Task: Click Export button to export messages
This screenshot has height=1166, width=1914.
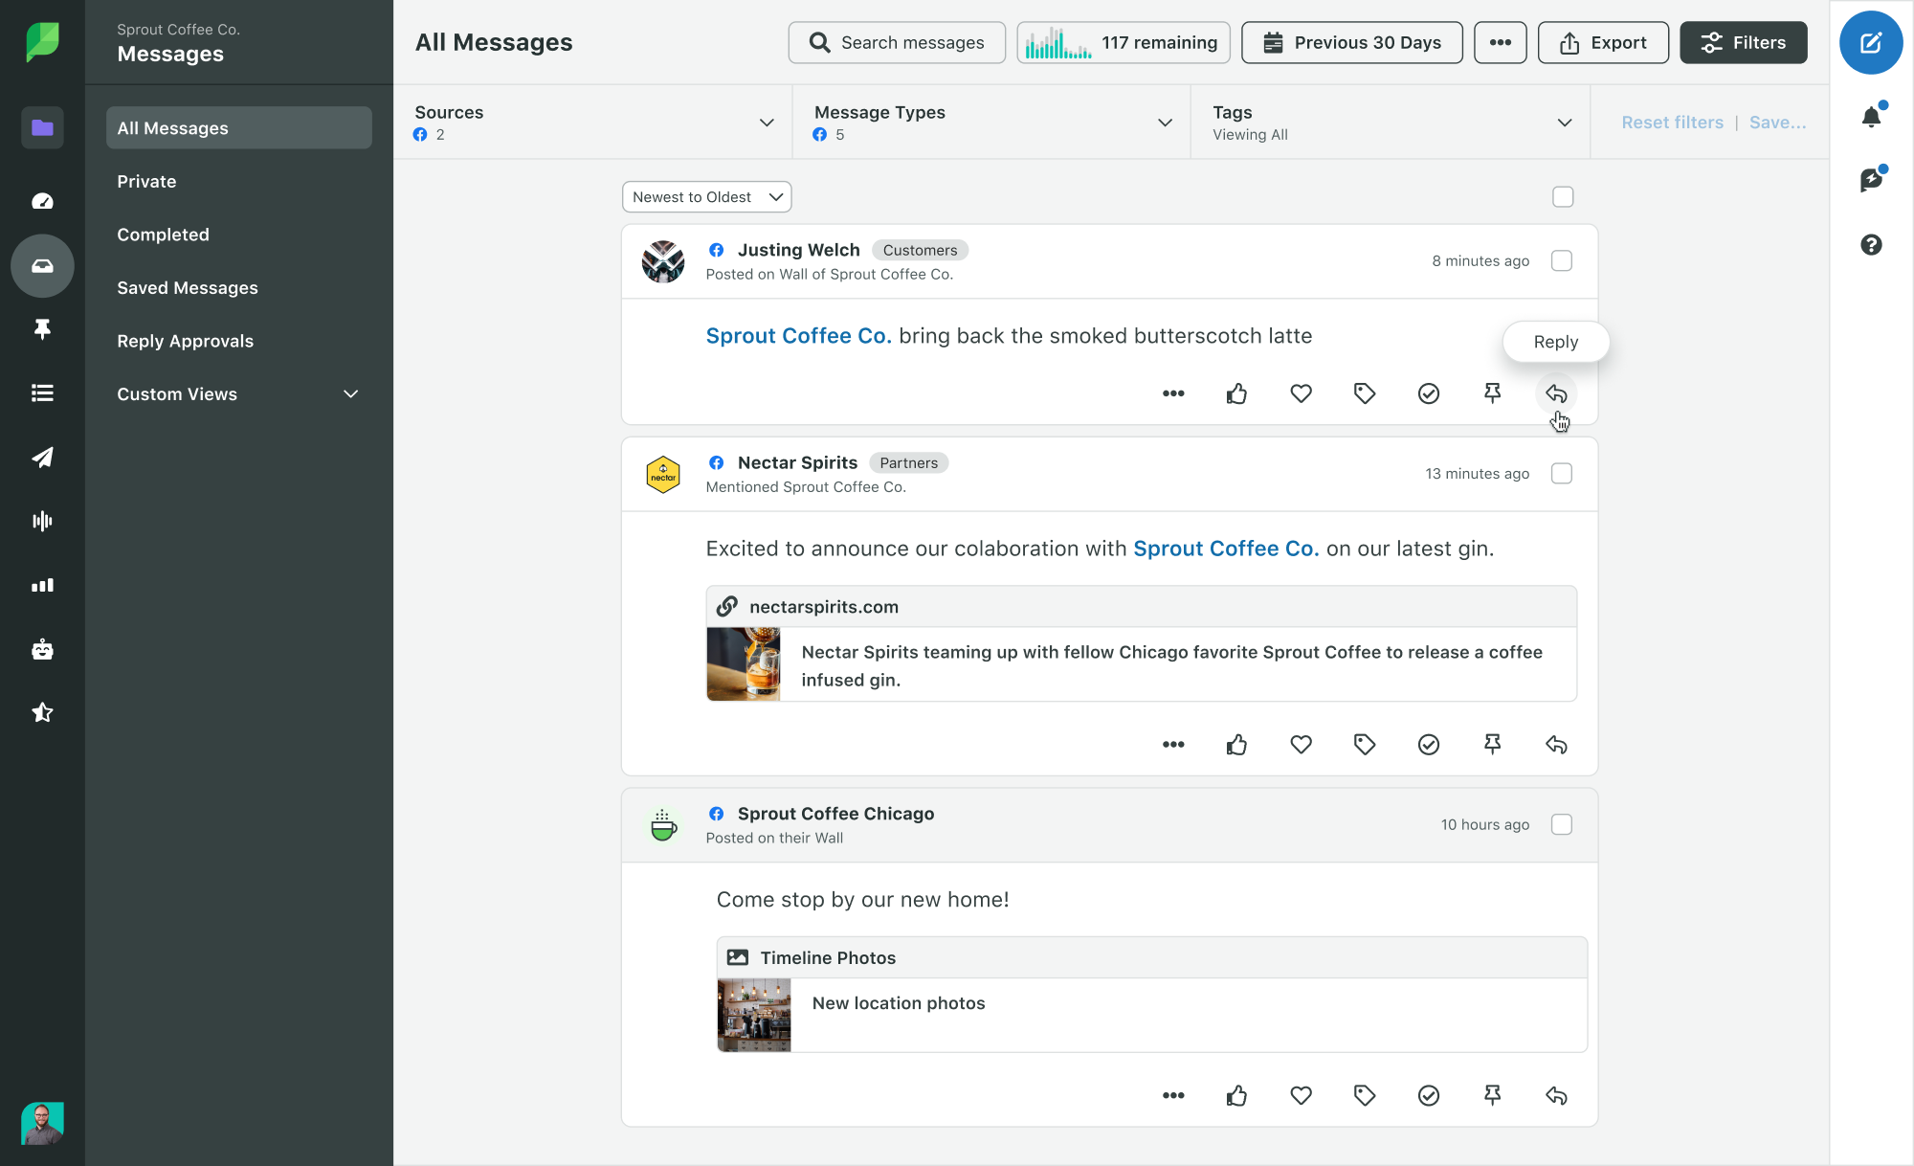Action: coord(1604,41)
